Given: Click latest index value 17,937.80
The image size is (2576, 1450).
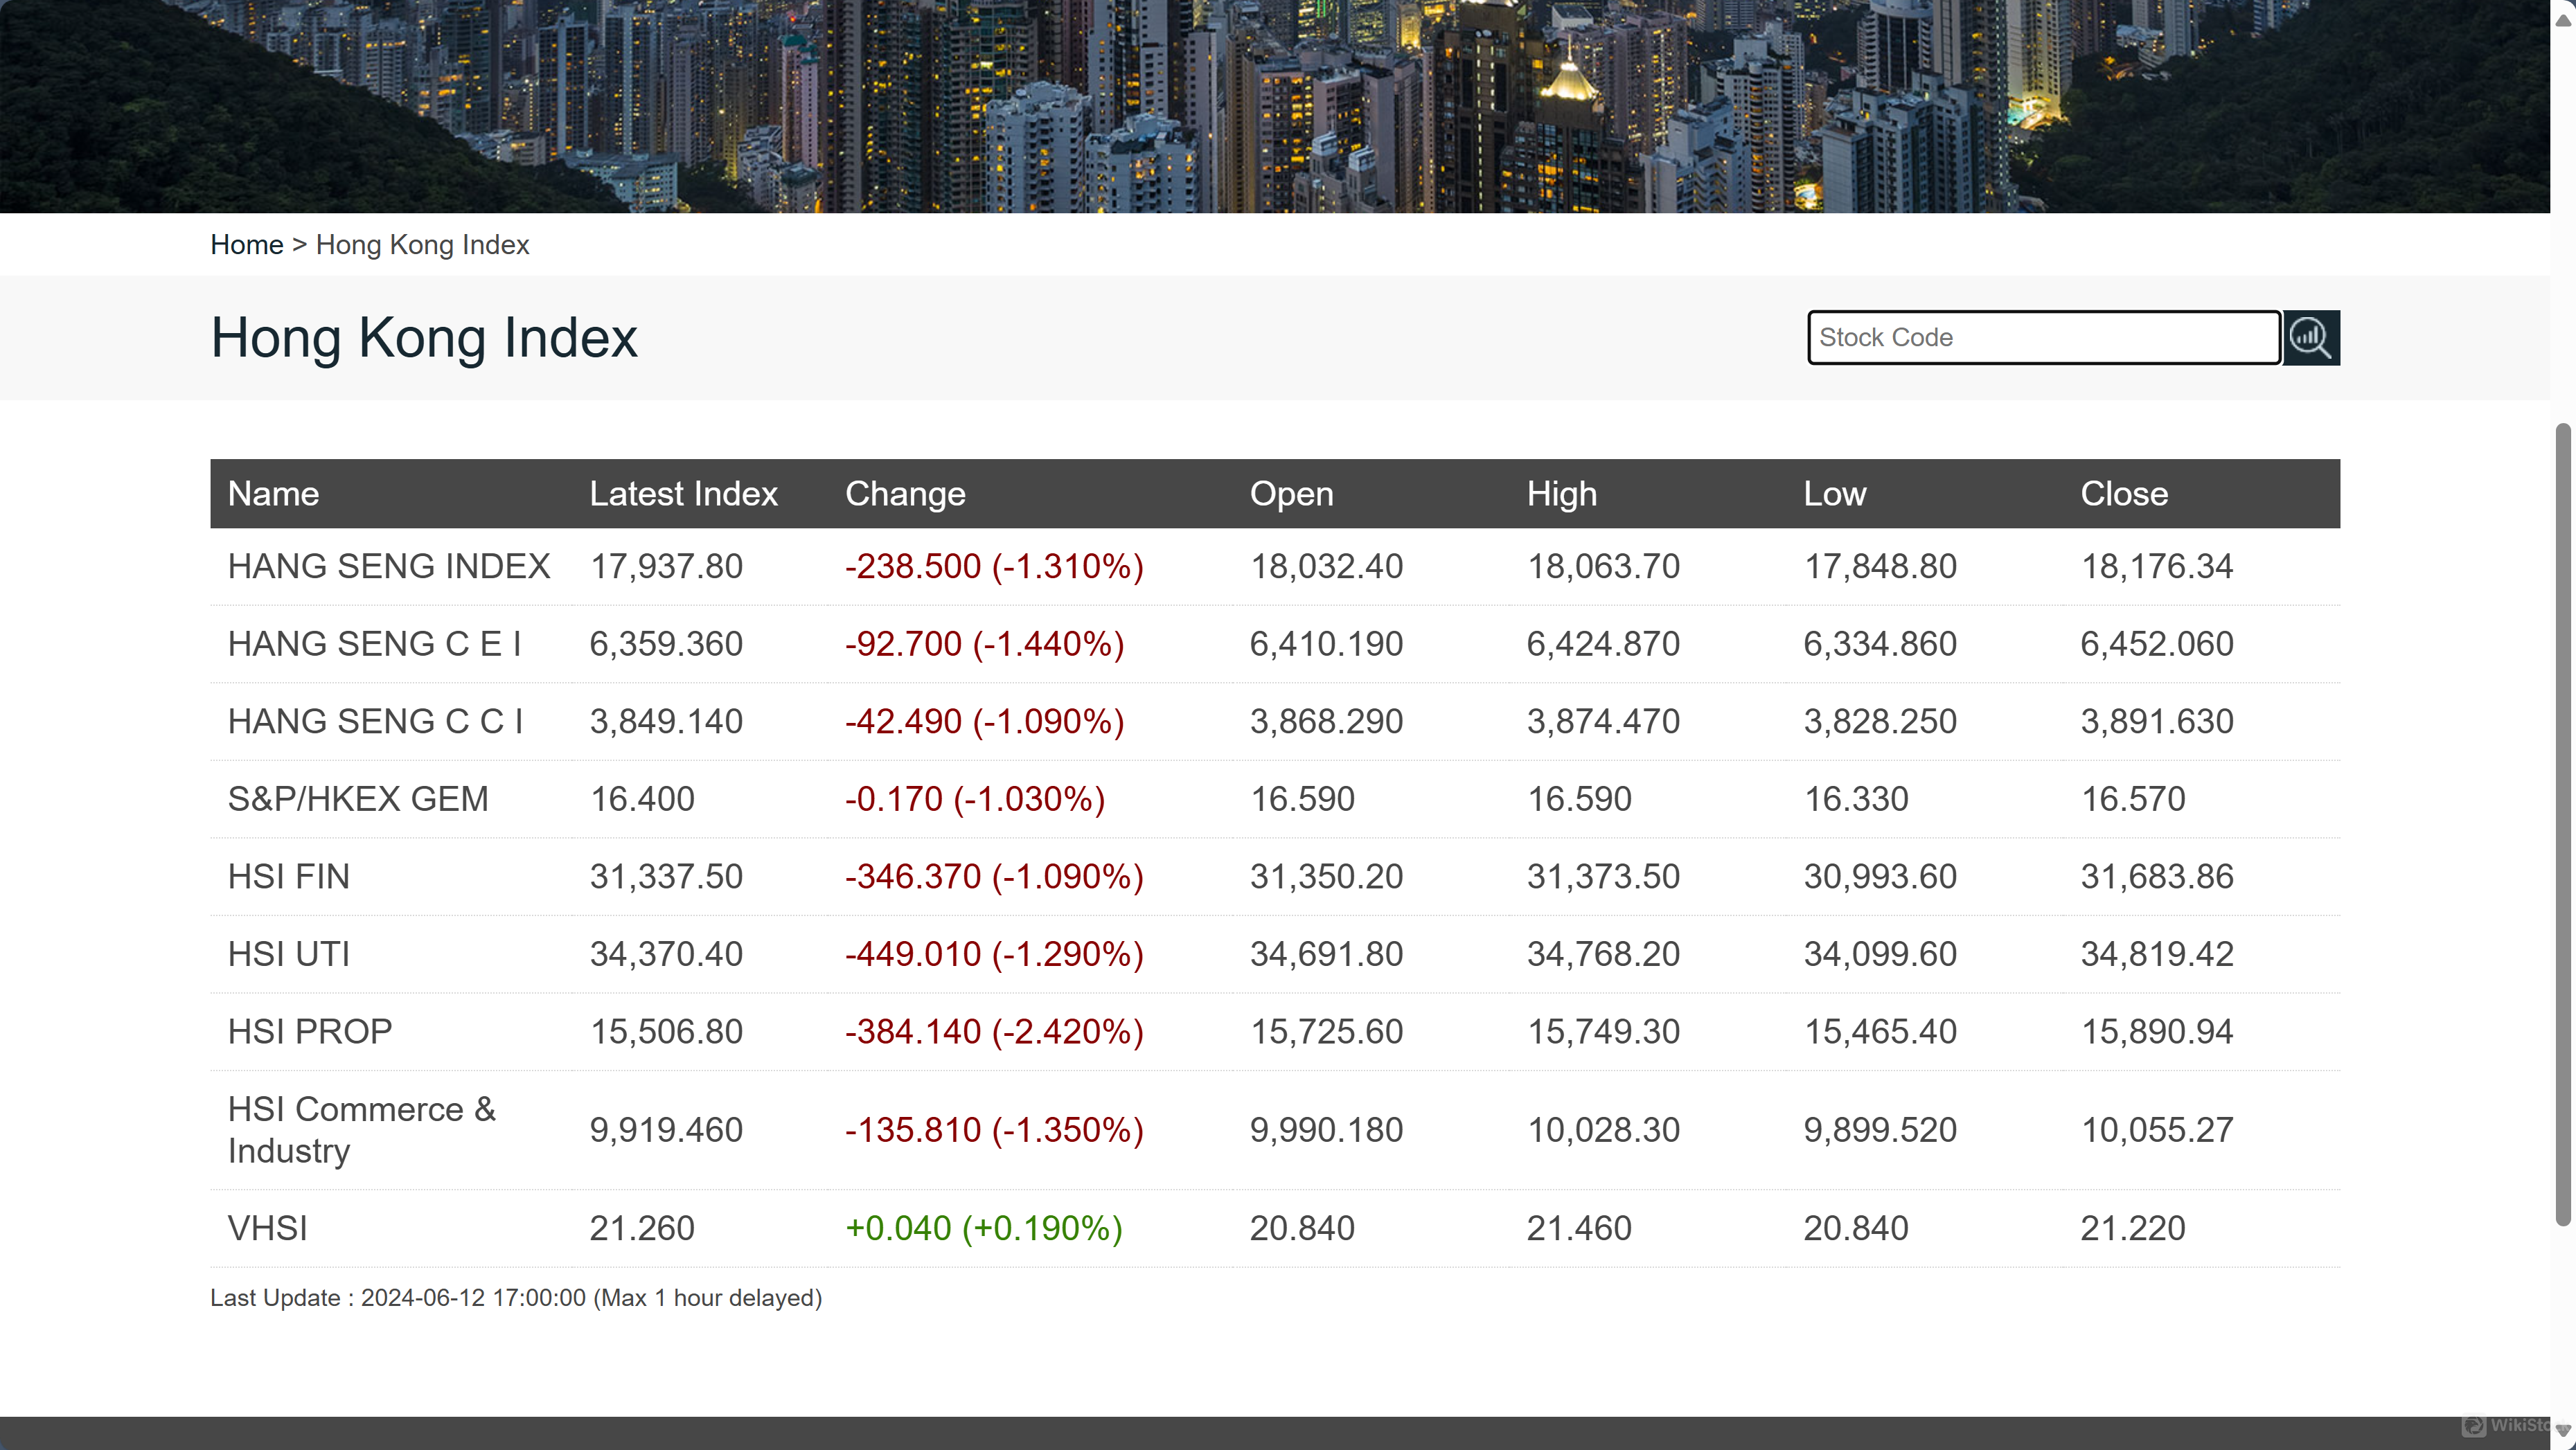Looking at the screenshot, I should click(666, 567).
